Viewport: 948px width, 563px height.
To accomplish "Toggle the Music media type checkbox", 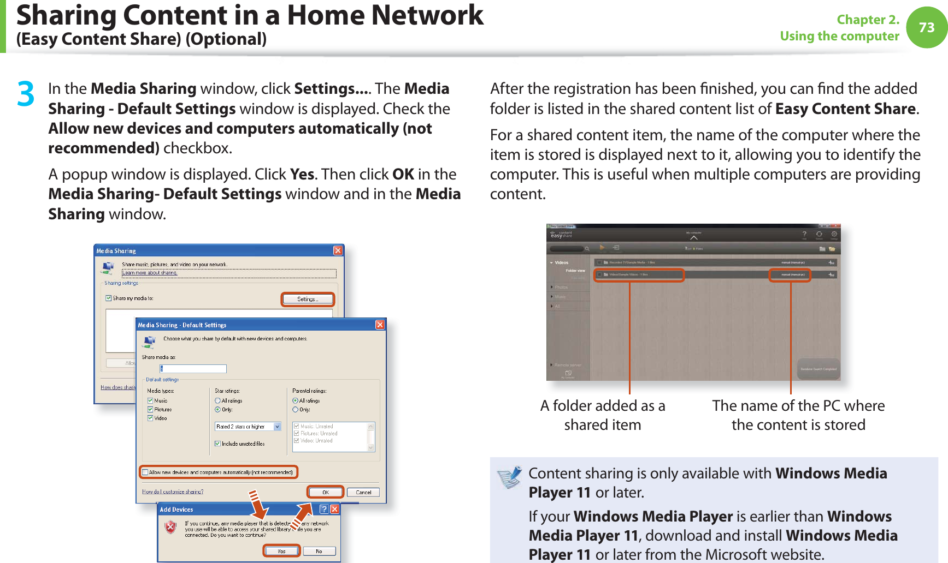I will [x=150, y=400].
